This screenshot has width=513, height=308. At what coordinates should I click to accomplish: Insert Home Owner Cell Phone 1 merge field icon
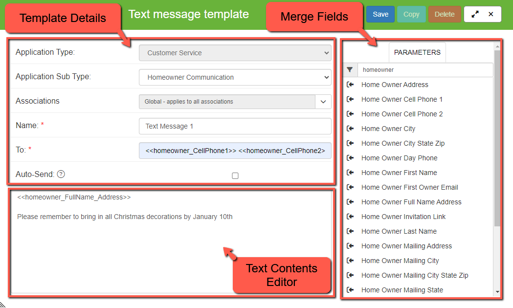[350, 99]
